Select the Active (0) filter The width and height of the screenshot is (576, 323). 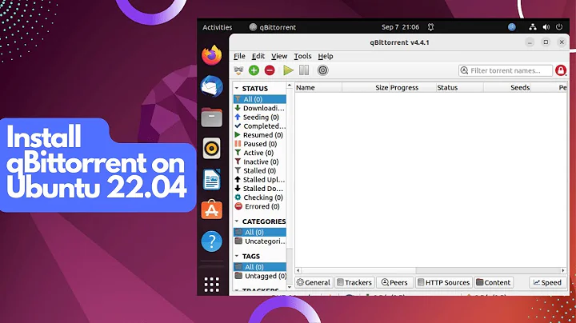pos(260,153)
